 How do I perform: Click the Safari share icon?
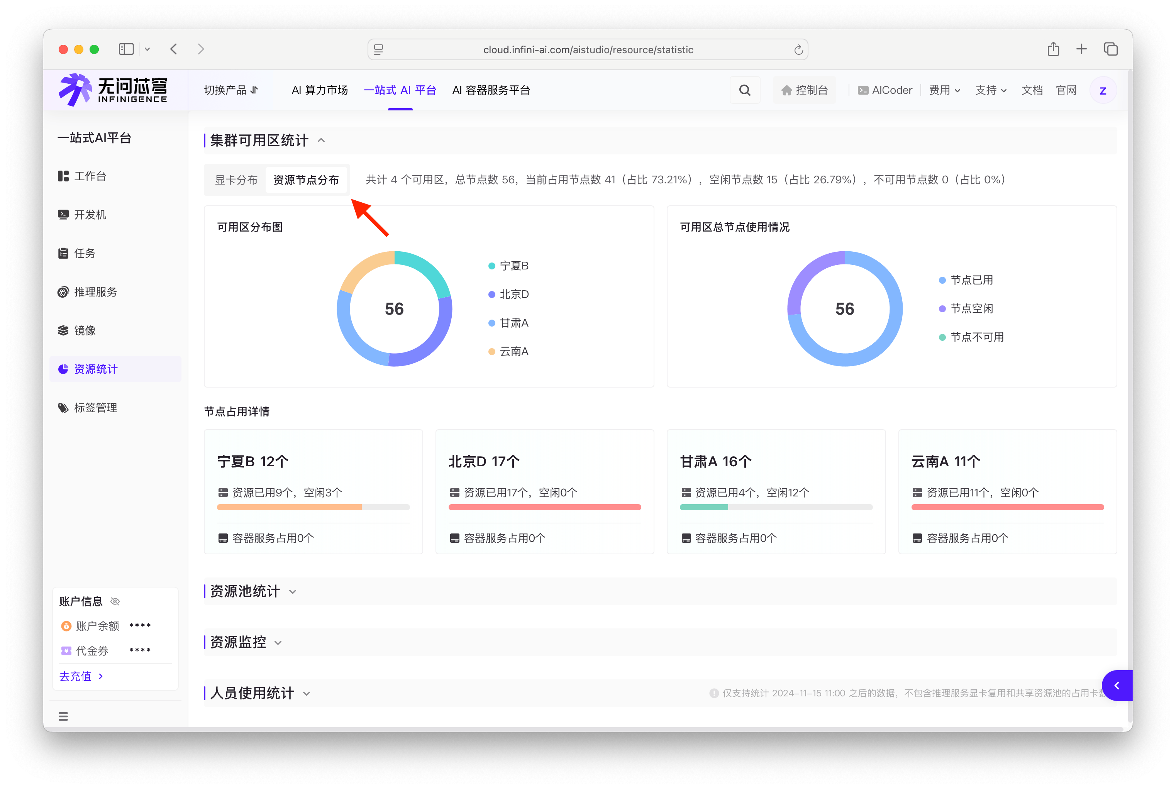coord(1053,49)
